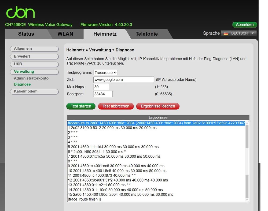The height and width of the screenshot is (211, 268).
Task: Select the Verwaltung sidebar section
Action: (x=34, y=72)
